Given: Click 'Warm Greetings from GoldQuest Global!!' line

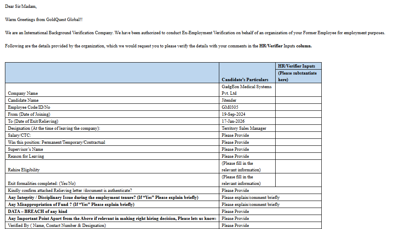Looking at the screenshot, I should point(44,19).
